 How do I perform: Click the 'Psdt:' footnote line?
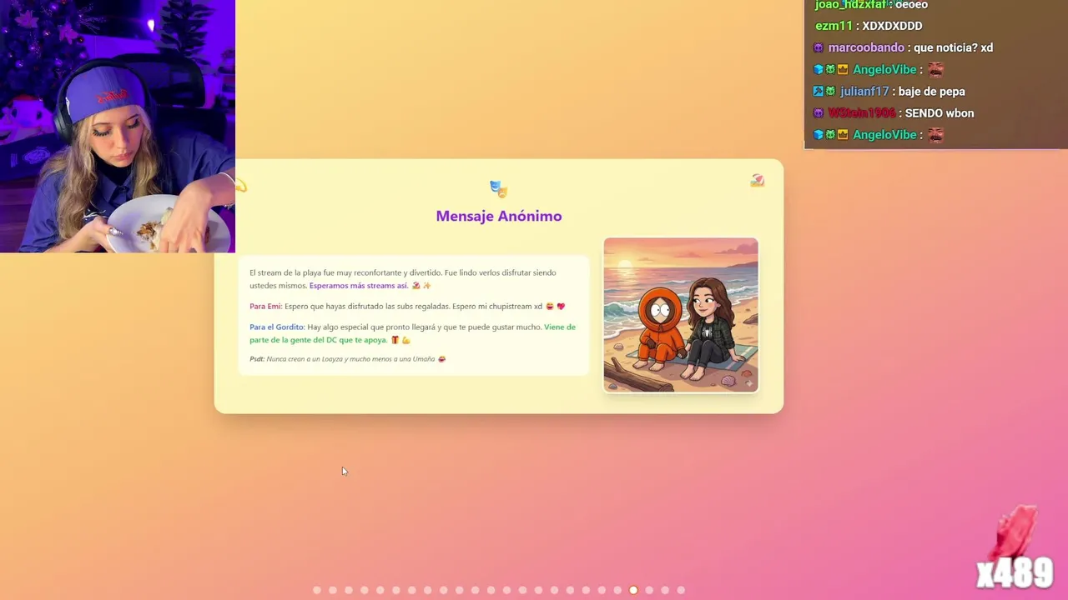tap(347, 359)
